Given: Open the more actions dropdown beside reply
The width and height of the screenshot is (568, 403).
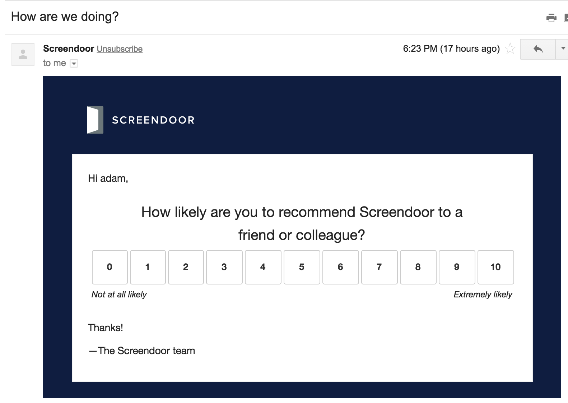Looking at the screenshot, I should pyautogui.click(x=562, y=49).
